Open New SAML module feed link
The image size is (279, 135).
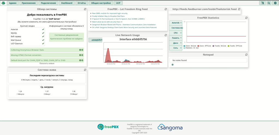pyautogui.click(x=110, y=13)
